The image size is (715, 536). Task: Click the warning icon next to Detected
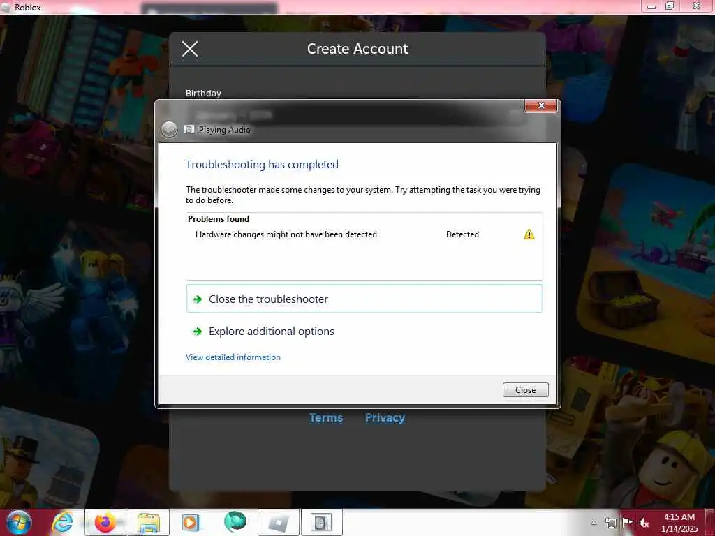coord(529,234)
